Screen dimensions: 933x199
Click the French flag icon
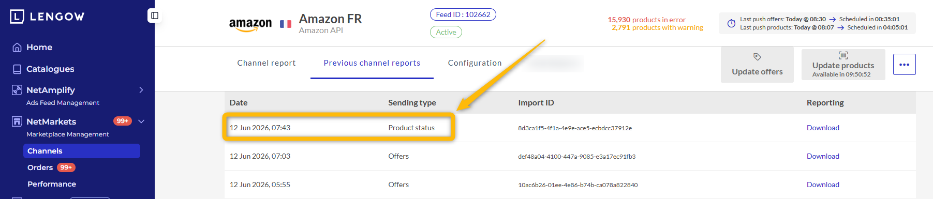(285, 24)
